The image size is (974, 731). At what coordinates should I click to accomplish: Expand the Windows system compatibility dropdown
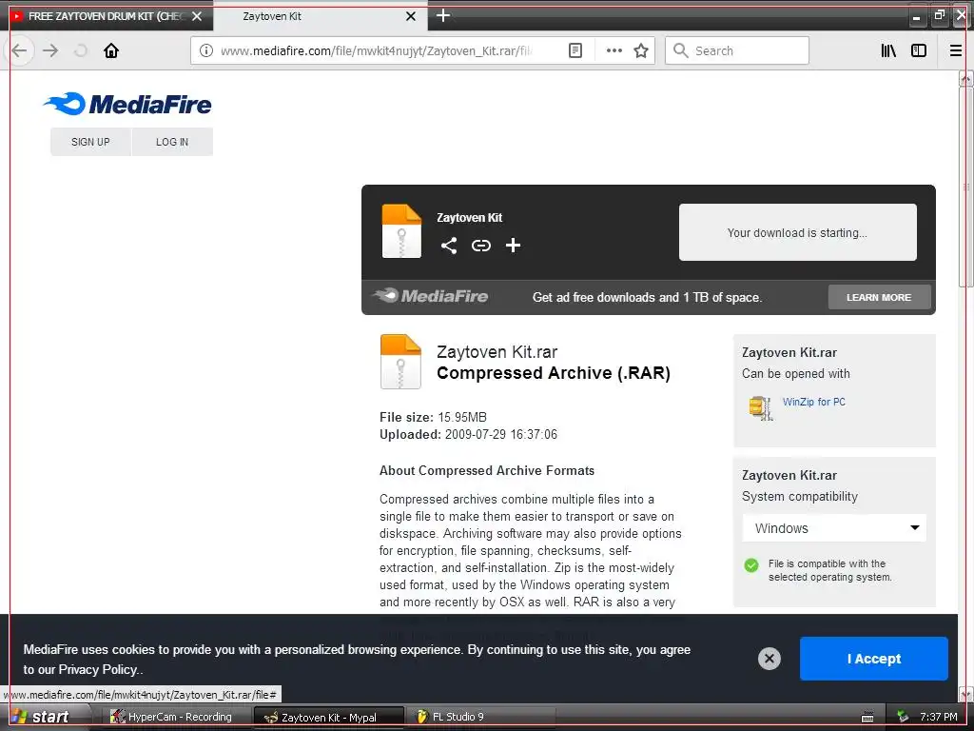coord(834,528)
